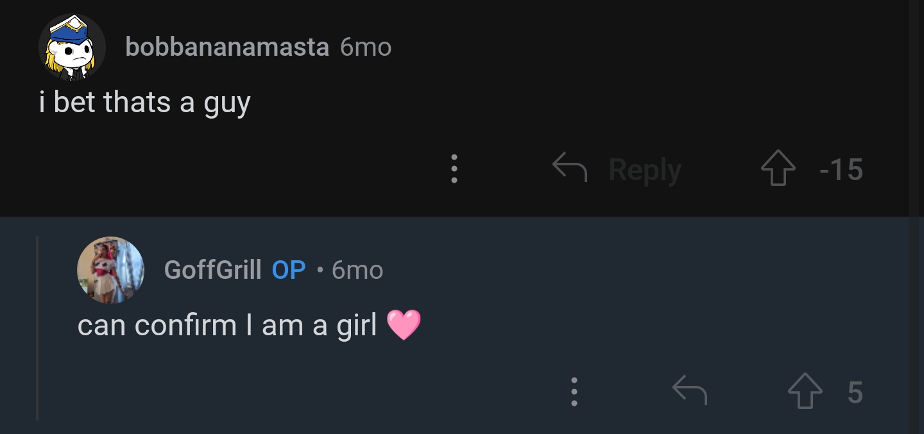Click the blue OP badge
Screen dimensions: 924x434
click(289, 270)
